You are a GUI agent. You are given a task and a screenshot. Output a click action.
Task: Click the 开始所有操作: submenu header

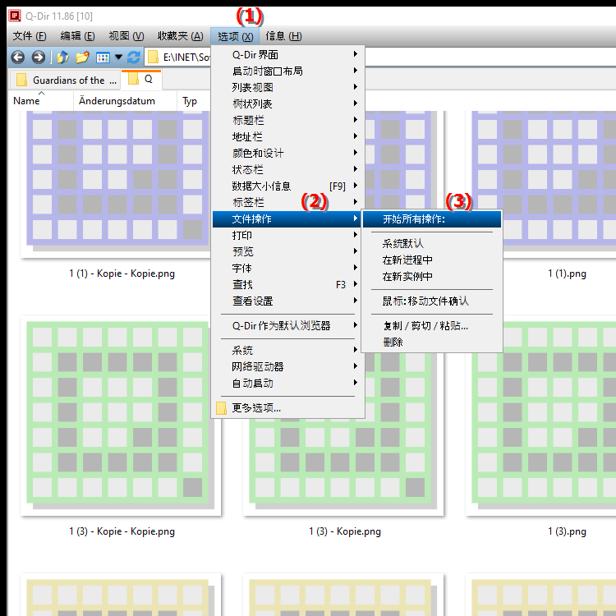pyautogui.click(x=432, y=219)
